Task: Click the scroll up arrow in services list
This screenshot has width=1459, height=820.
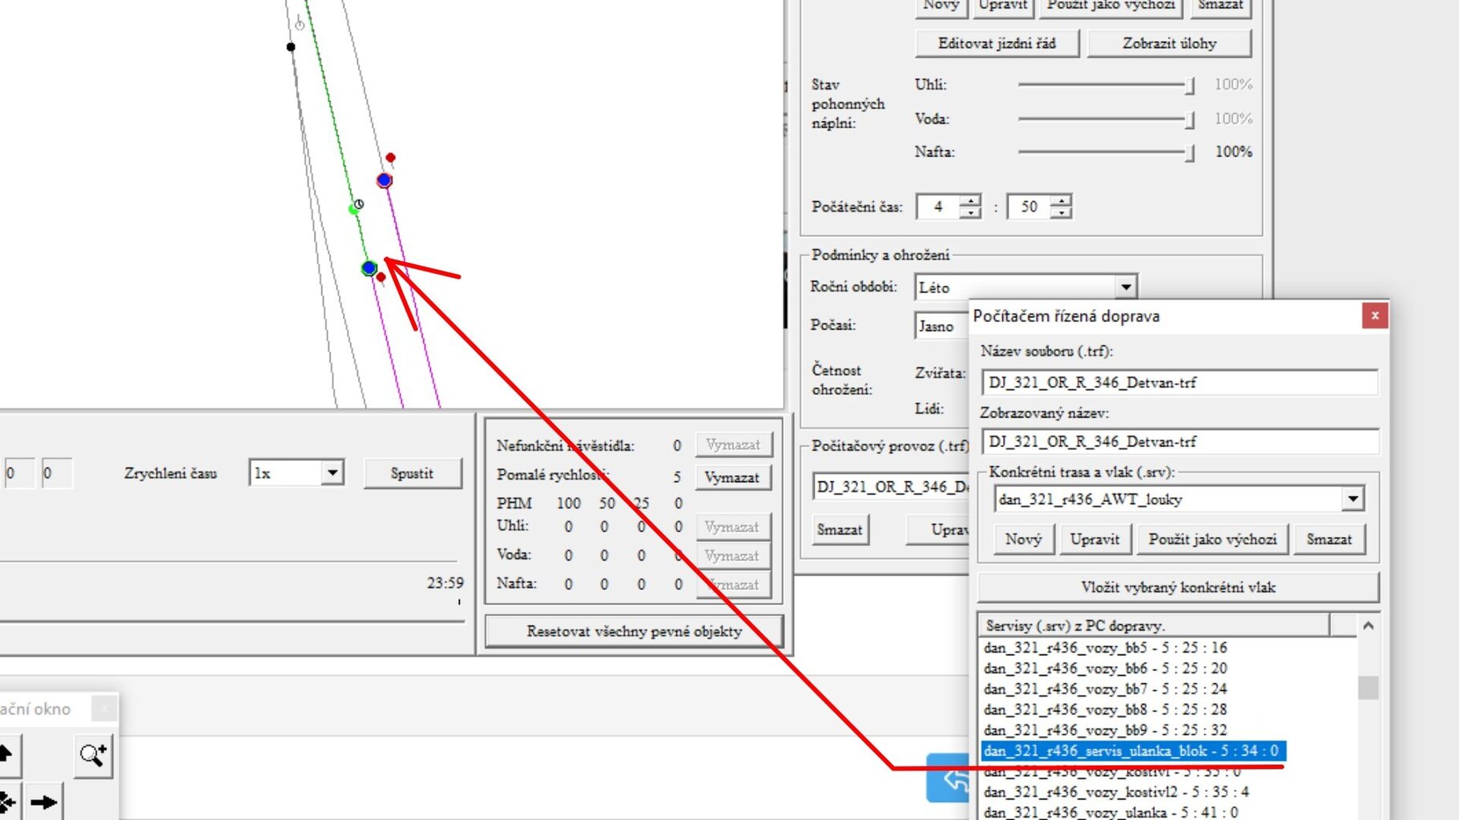Action: pos(1368,625)
